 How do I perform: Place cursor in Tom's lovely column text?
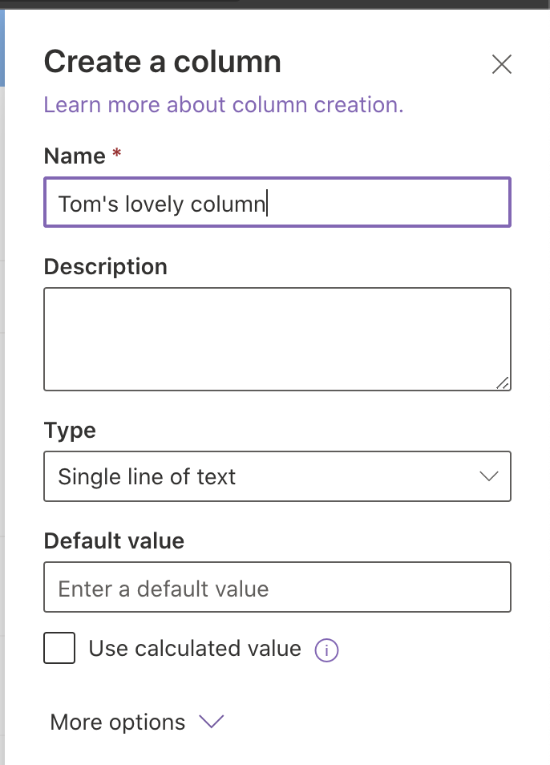(162, 204)
